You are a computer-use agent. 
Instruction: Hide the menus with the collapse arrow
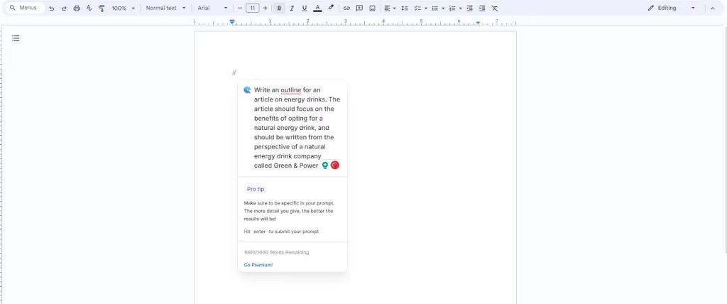(x=713, y=9)
